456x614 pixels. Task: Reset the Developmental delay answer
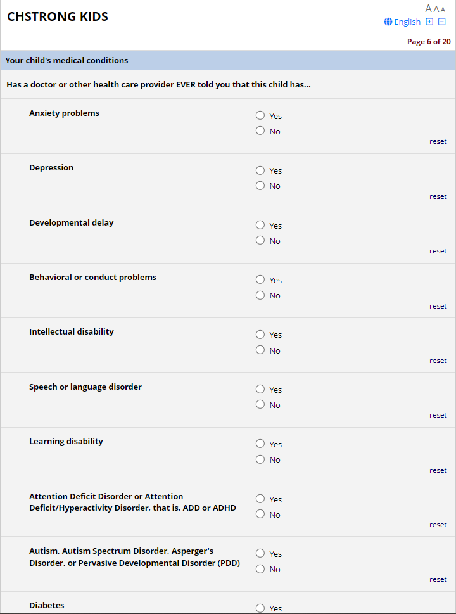(438, 251)
